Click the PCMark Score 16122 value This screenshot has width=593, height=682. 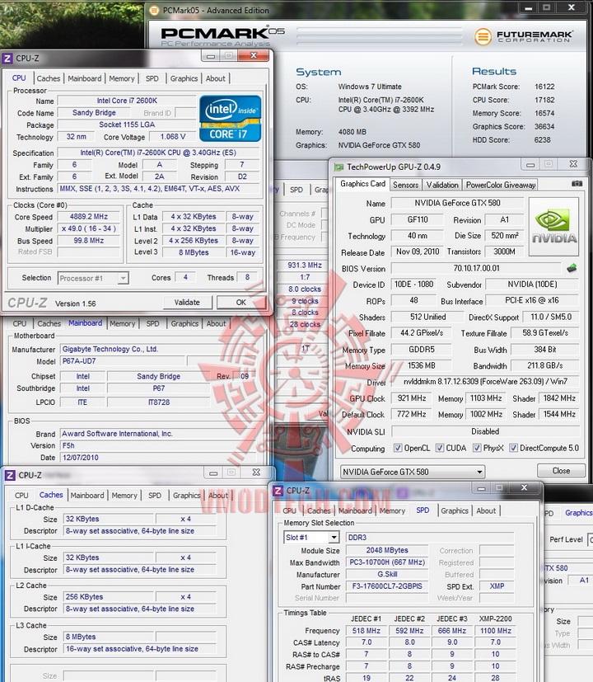point(544,87)
